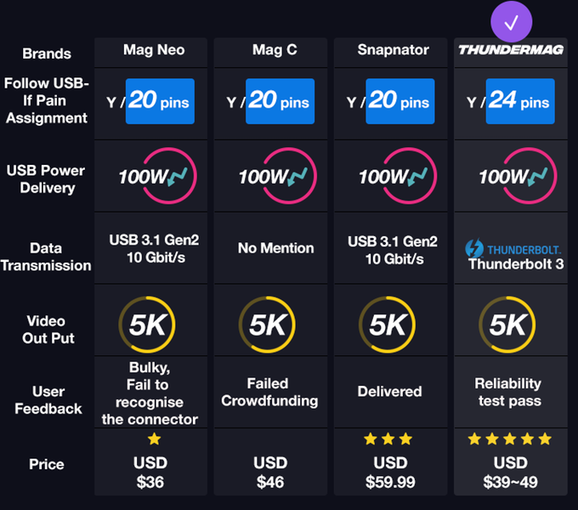Screen dimensions: 578x510
Task: Click Mag Neo's blue 20 pins badge
Action: pyautogui.click(x=161, y=102)
